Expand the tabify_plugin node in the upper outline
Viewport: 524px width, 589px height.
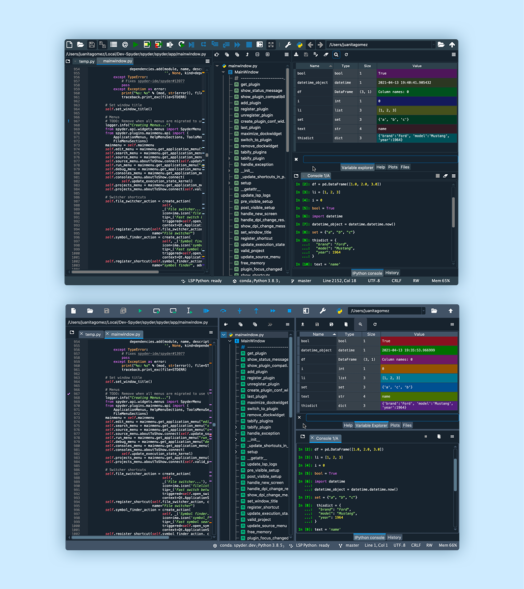point(229,159)
